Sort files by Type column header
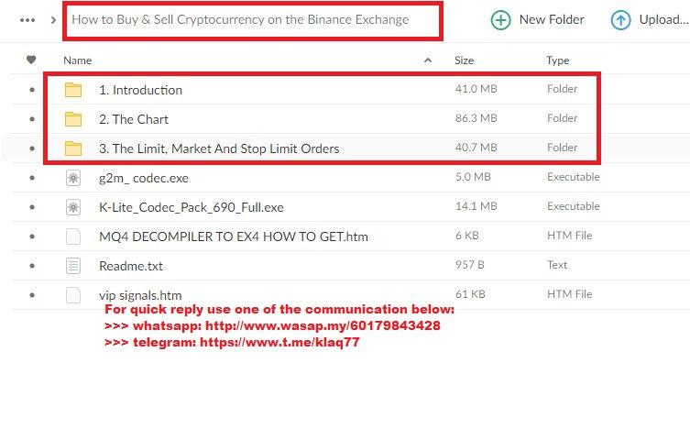The image size is (690, 429). click(557, 60)
